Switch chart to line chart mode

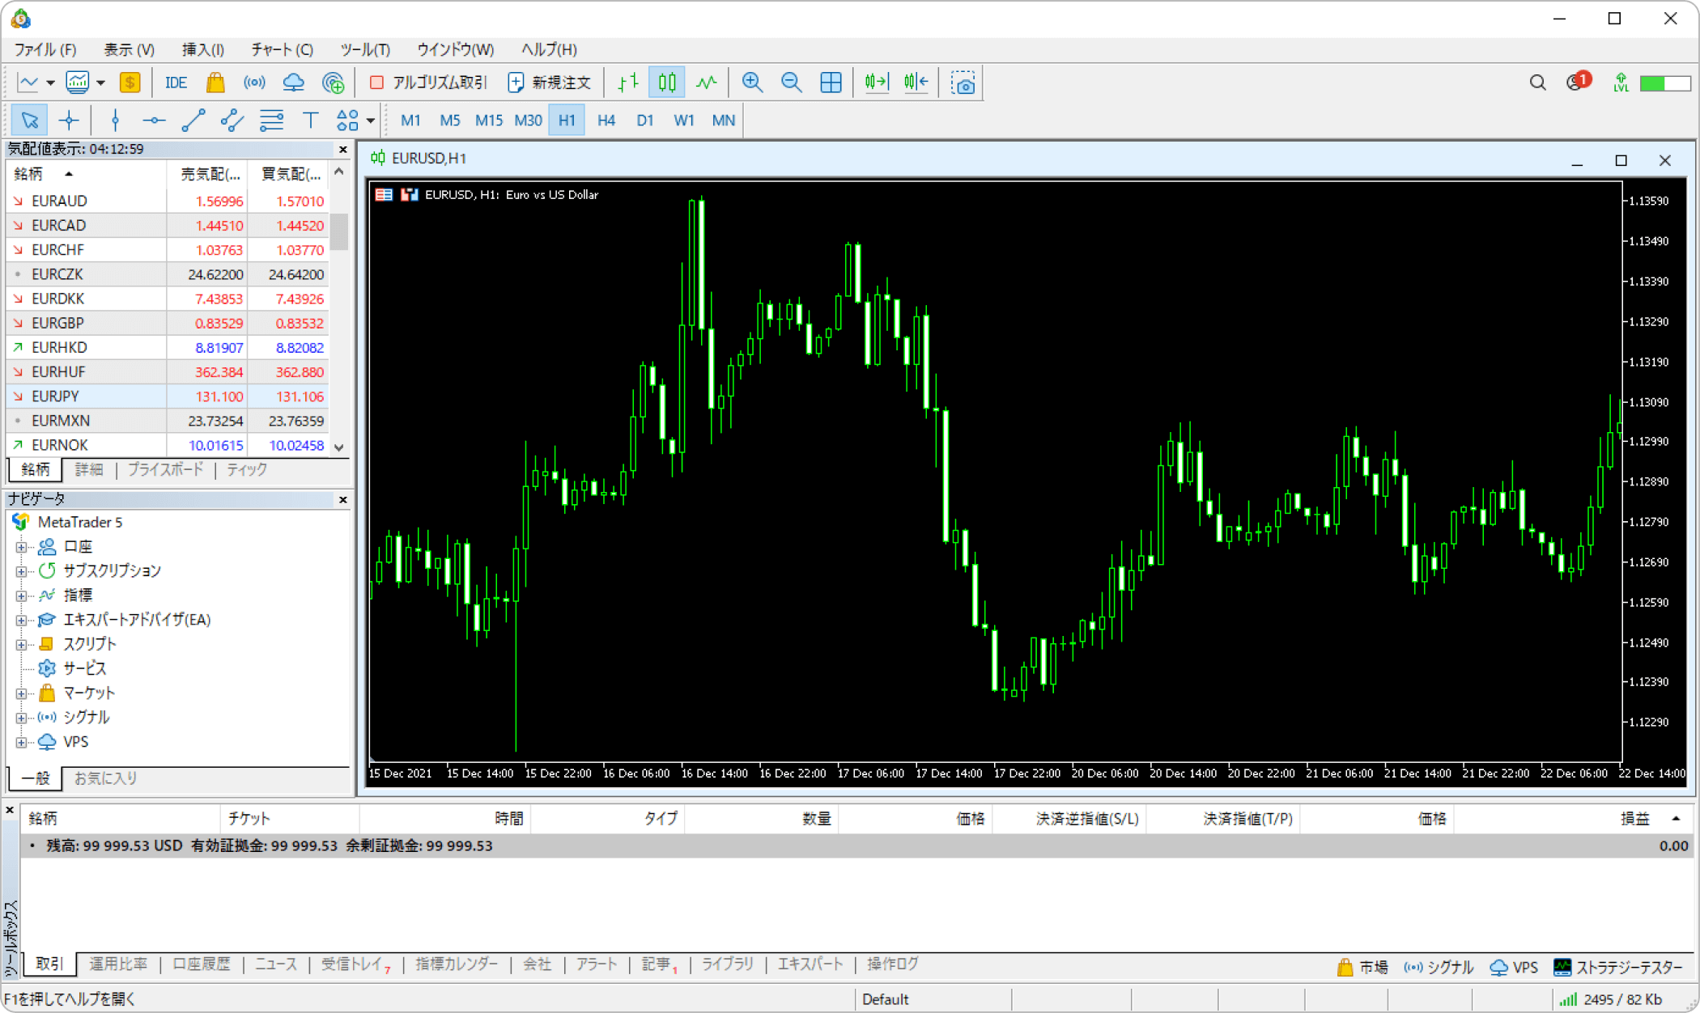[x=707, y=83]
